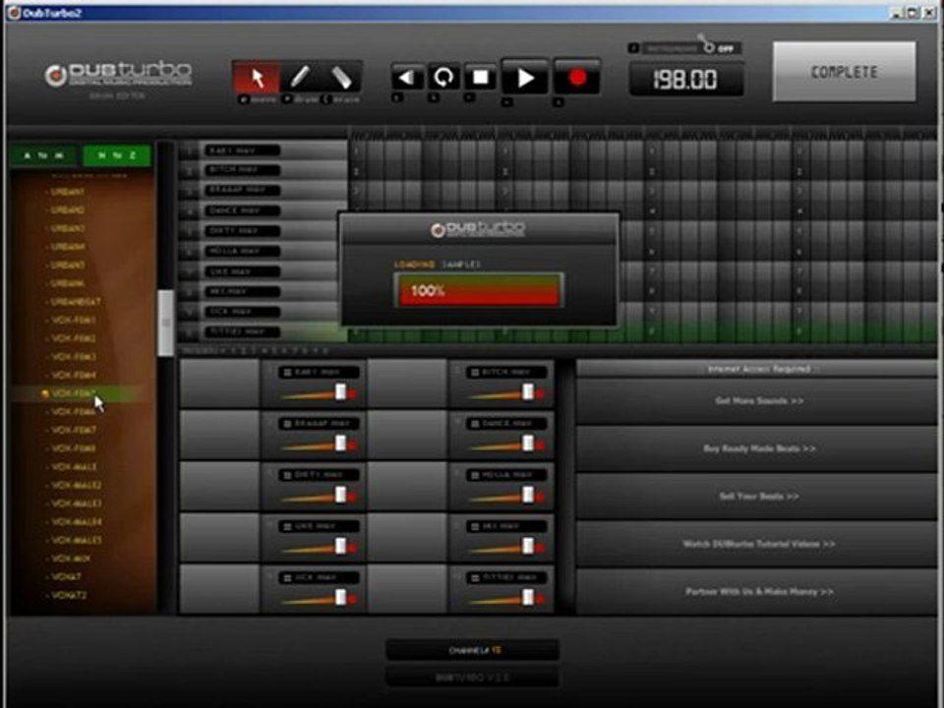Click the DubTurbo2 title bar app icon
This screenshot has width=944, height=708.
tap(14, 13)
